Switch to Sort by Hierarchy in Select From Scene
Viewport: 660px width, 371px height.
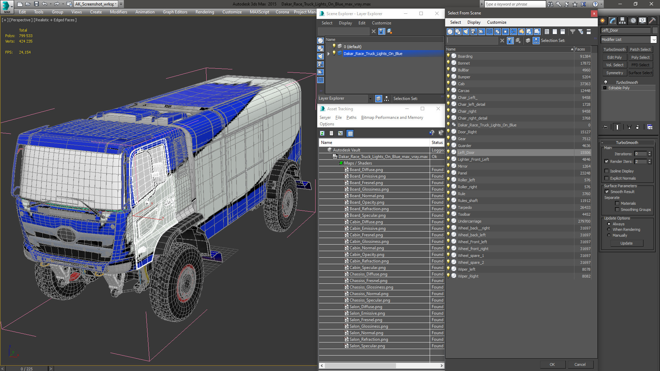[x=536, y=41]
